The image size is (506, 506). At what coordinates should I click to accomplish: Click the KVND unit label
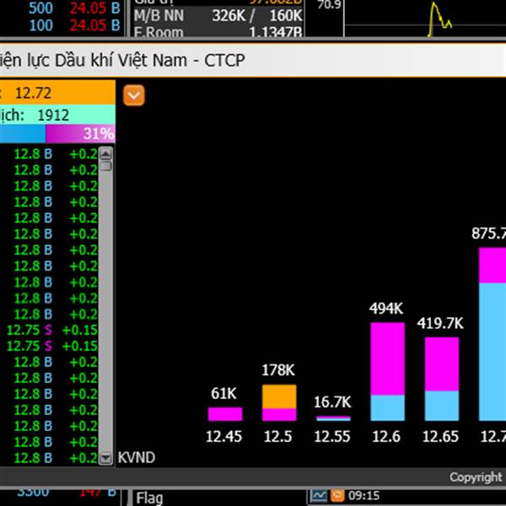click(137, 458)
